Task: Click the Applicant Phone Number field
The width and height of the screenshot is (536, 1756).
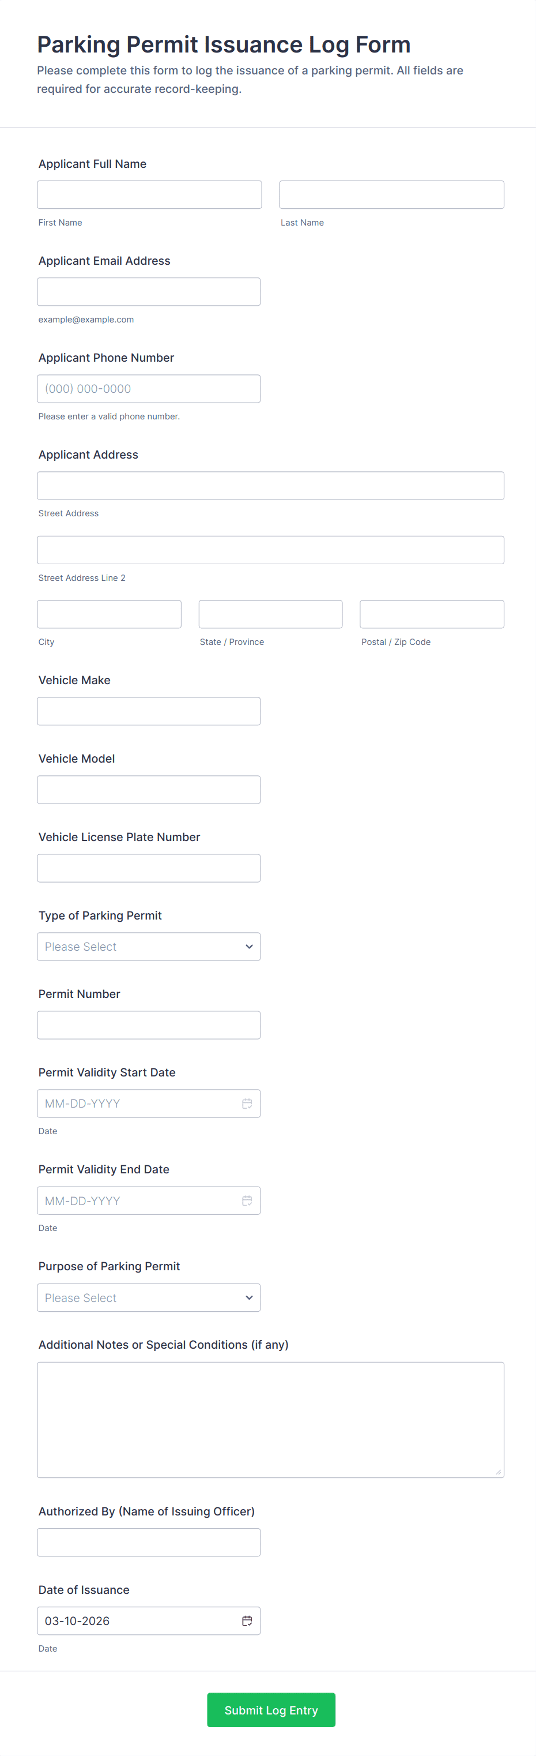Action: coord(149,389)
